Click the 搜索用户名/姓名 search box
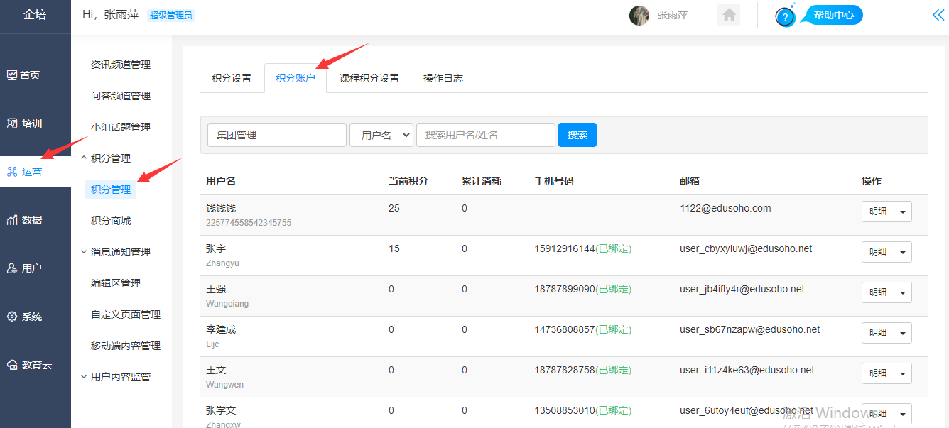 (x=486, y=135)
